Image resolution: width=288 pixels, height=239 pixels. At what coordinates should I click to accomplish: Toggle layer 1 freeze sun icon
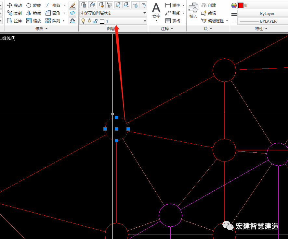pos(89,21)
